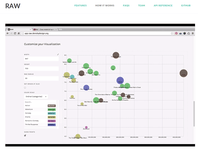Click the brown bubble at the top of the chart

[116, 55]
